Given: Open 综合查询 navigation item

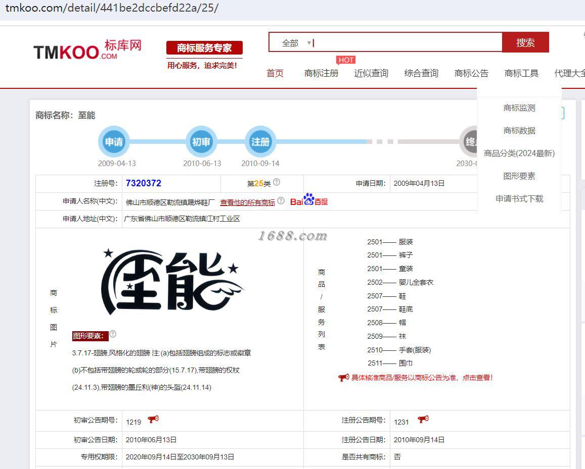Looking at the screenshot, I should (x=421, y=73).
